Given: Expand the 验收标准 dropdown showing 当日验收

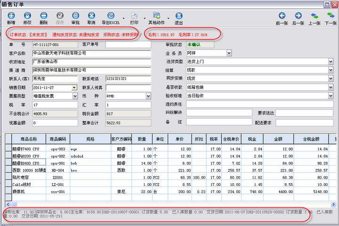Looking at the screenshot, I should point(331,96).
